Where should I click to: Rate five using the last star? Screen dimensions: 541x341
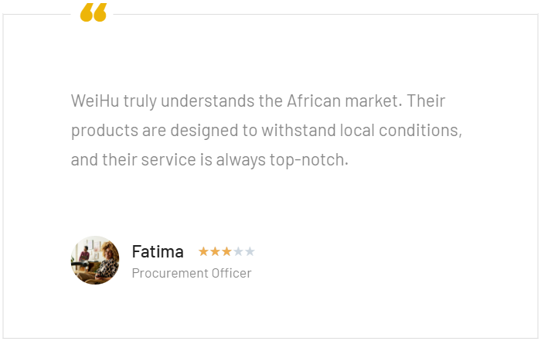tap(250, 251)
